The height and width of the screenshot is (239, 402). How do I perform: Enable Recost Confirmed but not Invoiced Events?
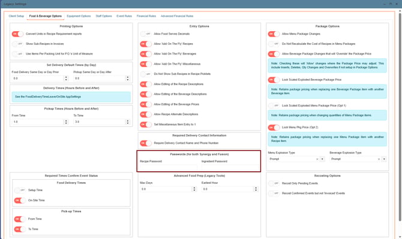click(274, 193)
